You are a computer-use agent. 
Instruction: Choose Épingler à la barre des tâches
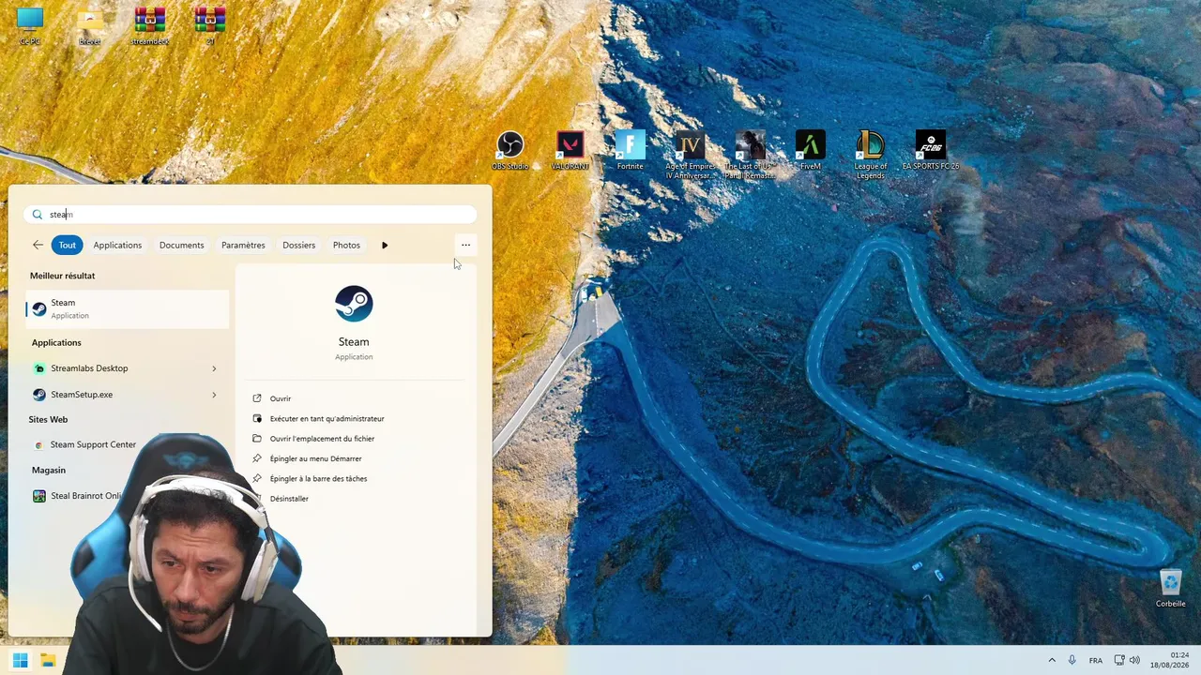click(x=318, y=478)
